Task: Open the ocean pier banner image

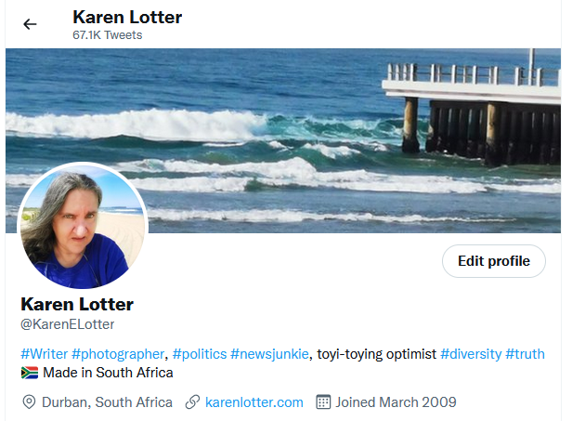Action: [283, 140]
